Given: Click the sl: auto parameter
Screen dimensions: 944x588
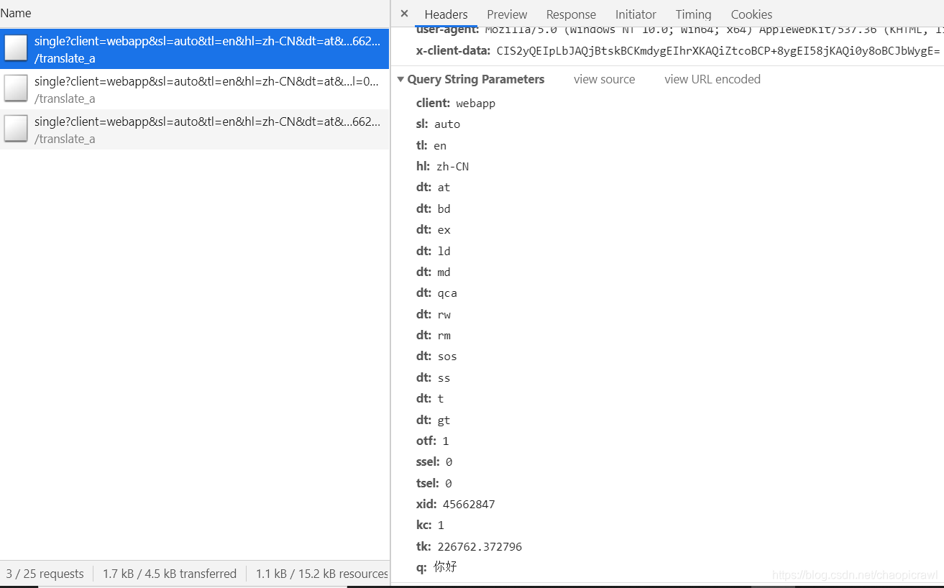Looking at the screenshot, I should coord(438,124).
